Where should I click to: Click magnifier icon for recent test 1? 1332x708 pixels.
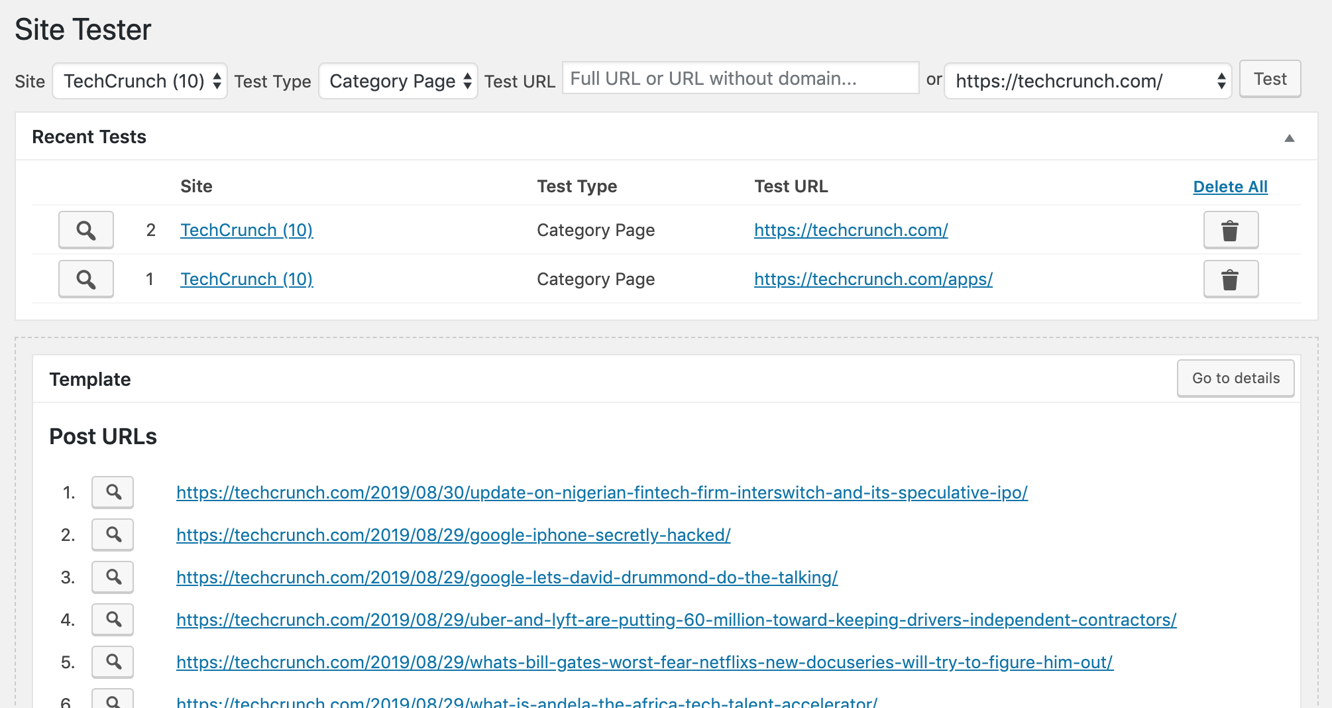pos(86,279)
